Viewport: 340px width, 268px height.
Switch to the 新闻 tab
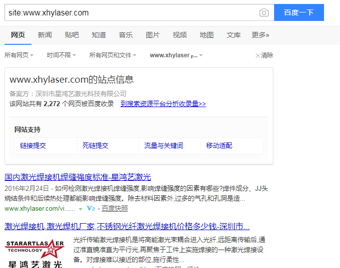45,35
